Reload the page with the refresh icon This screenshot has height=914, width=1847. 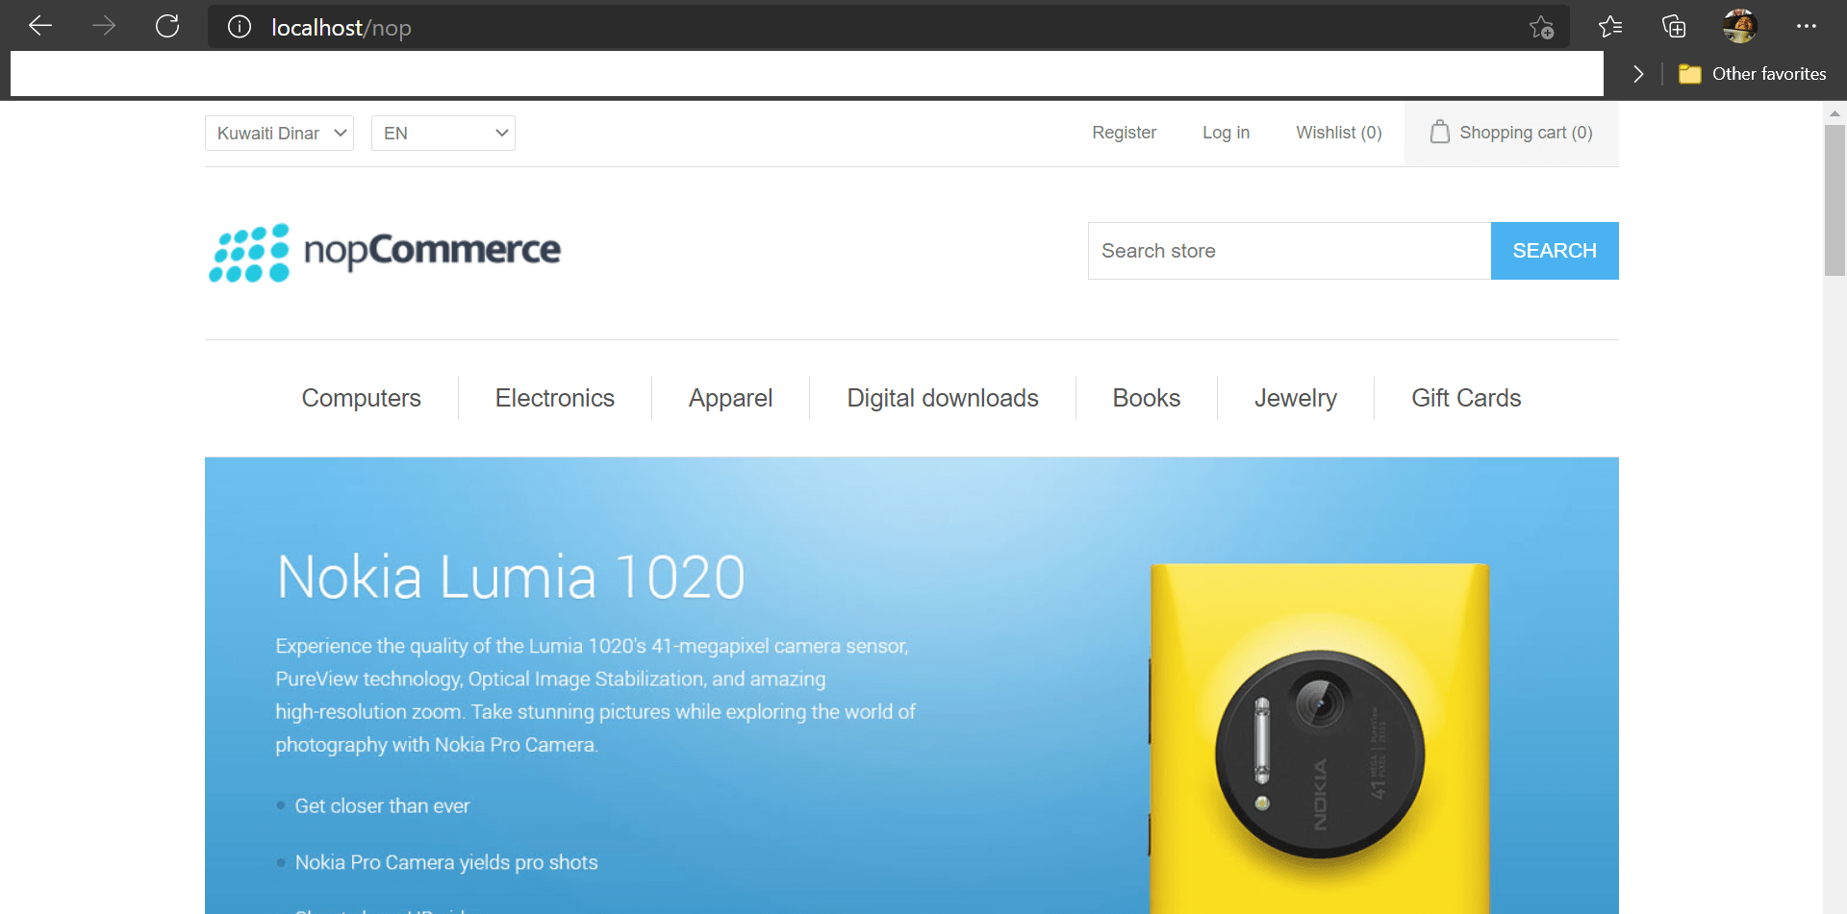[167, 26]
